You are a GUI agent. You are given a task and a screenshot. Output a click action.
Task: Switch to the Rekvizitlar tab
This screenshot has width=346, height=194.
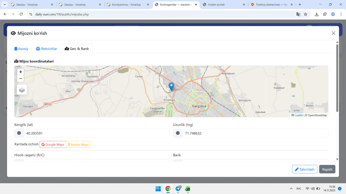coord(46,49)
